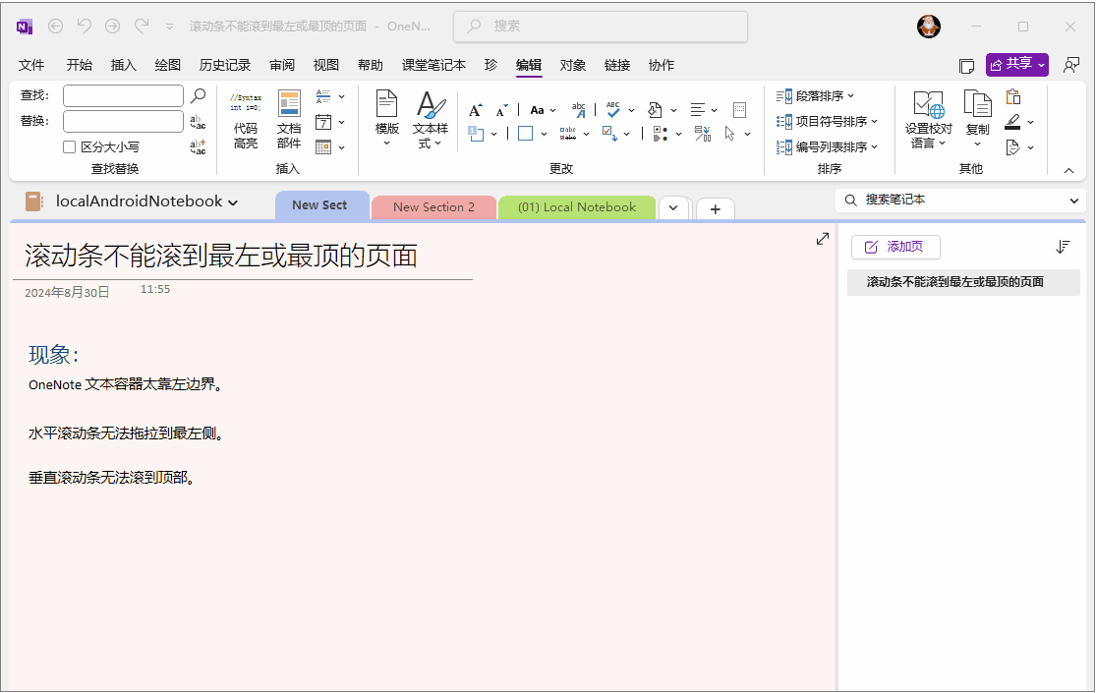Click the paragraph alignment lines icon
The image size is (1096, 693).
(x=698, y=110)
